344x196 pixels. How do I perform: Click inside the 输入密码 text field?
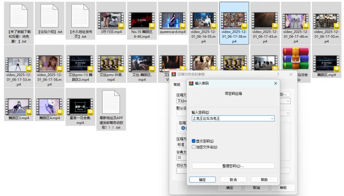230,118
